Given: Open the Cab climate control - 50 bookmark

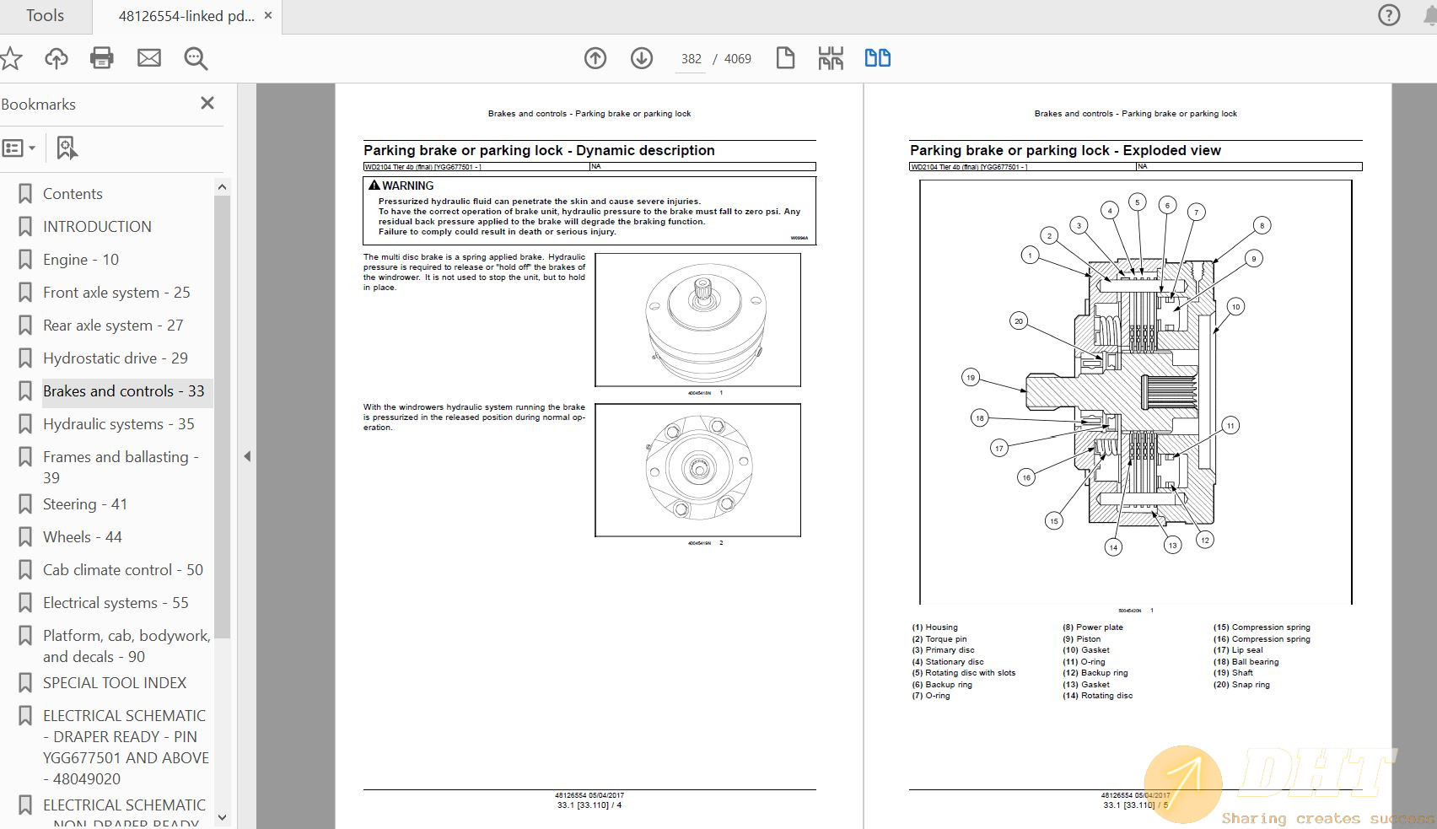Looking at the screenshot, I should pos(123,570).
